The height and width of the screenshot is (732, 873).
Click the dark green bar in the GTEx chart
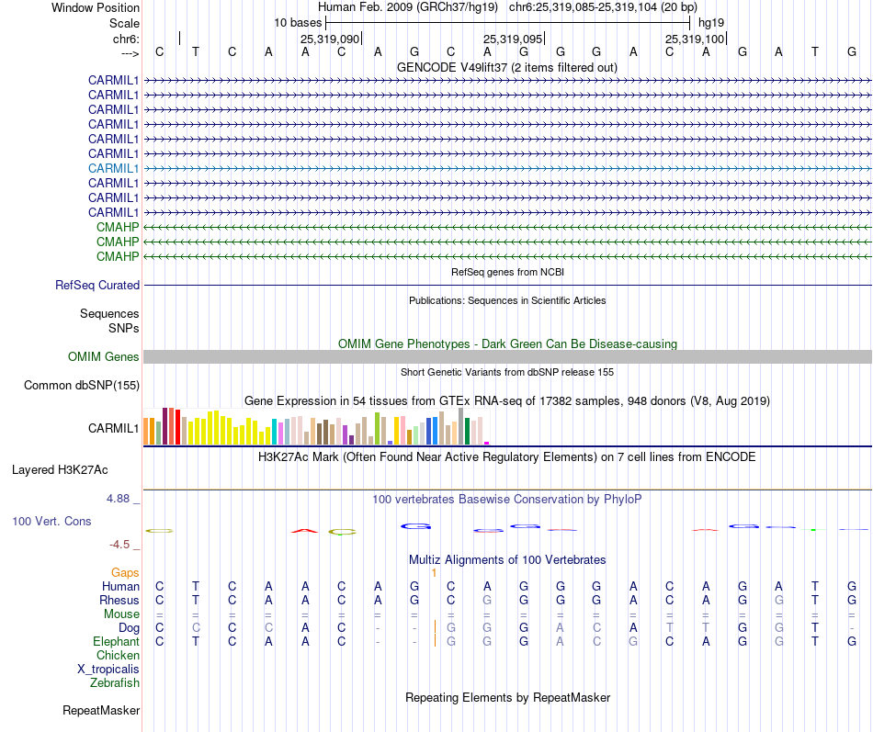pos(467,431)
